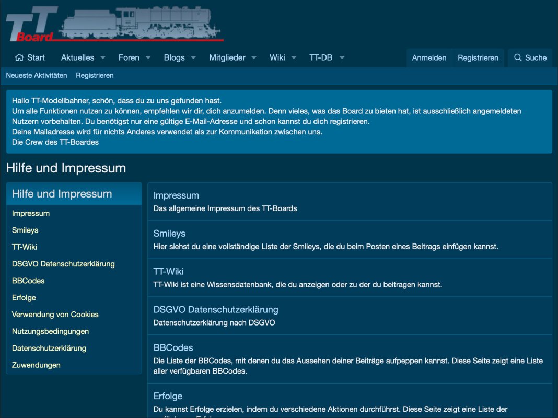Screen dimensions: 558x418
Task: Select Mitglieder in the navigation bar
Action: coord(227,57)
